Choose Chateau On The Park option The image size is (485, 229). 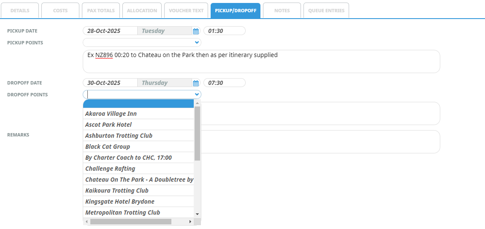[138, 180]
